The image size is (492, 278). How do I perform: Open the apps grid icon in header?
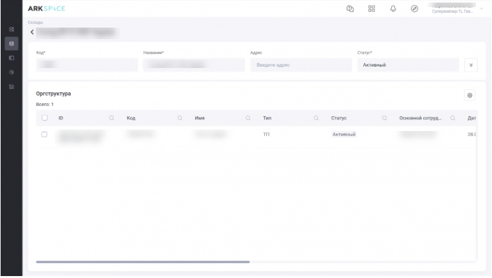371,8
